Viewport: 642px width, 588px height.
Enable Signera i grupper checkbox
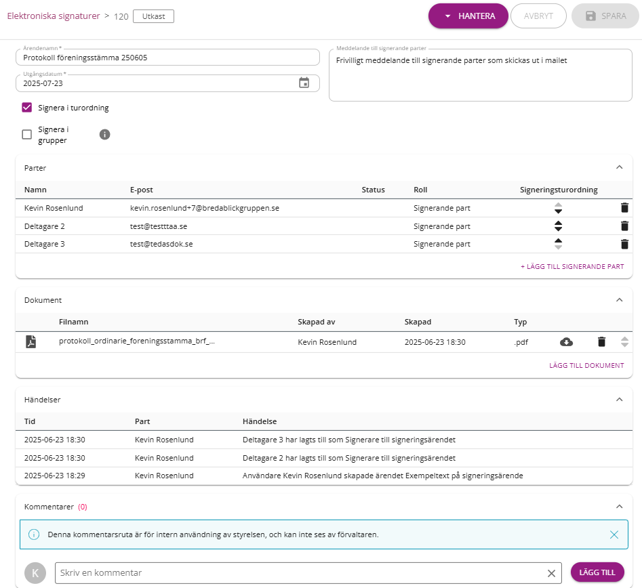coord(26,134)
